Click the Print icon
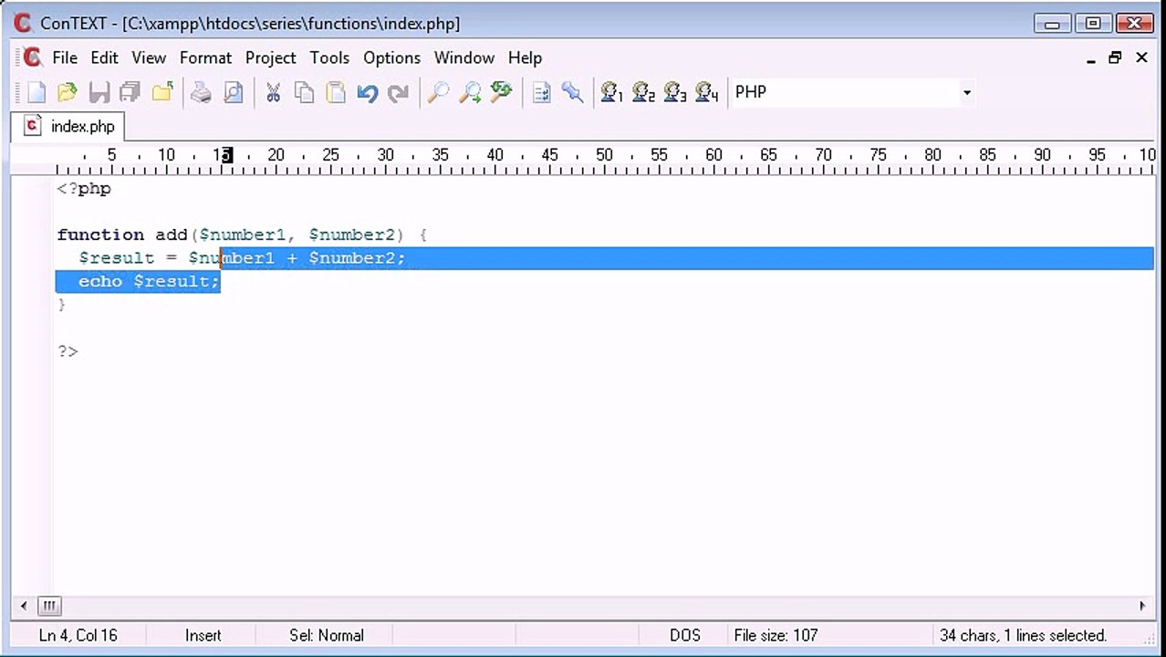Image resolution: width=1166 pixels, height=657 pixels. 202,92
